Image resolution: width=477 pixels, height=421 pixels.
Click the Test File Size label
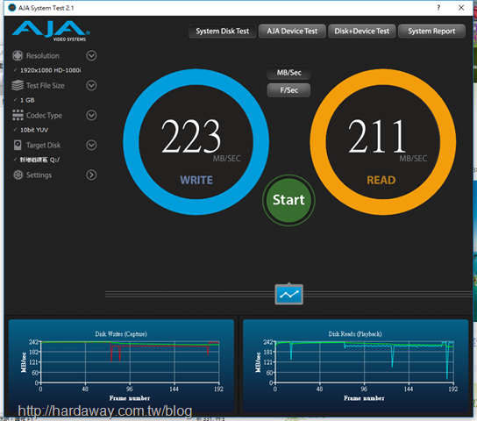tap(46, 85)
